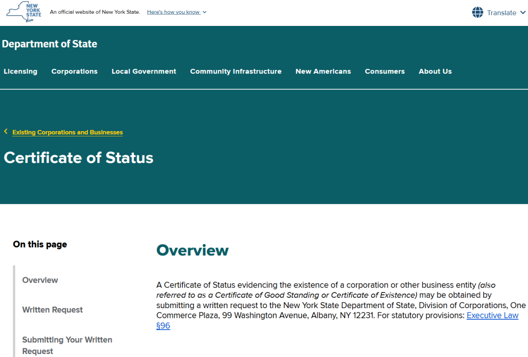Open the Executive Law §96 link
The width and height of the screenshot is (528, 357).
(x=492, y=315)
